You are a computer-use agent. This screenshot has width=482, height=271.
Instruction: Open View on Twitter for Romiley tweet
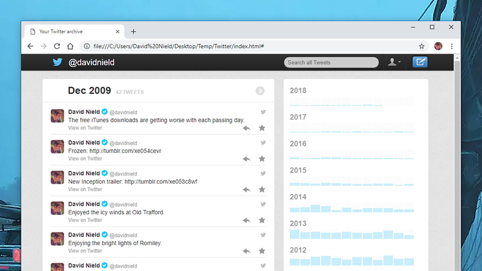click(85, 251)
